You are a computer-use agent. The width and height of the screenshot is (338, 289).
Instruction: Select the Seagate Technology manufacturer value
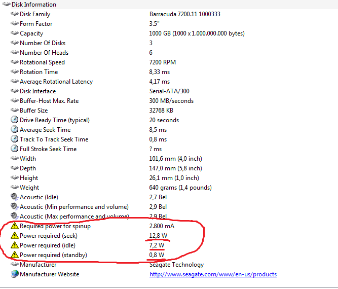(x=176, y=265)
